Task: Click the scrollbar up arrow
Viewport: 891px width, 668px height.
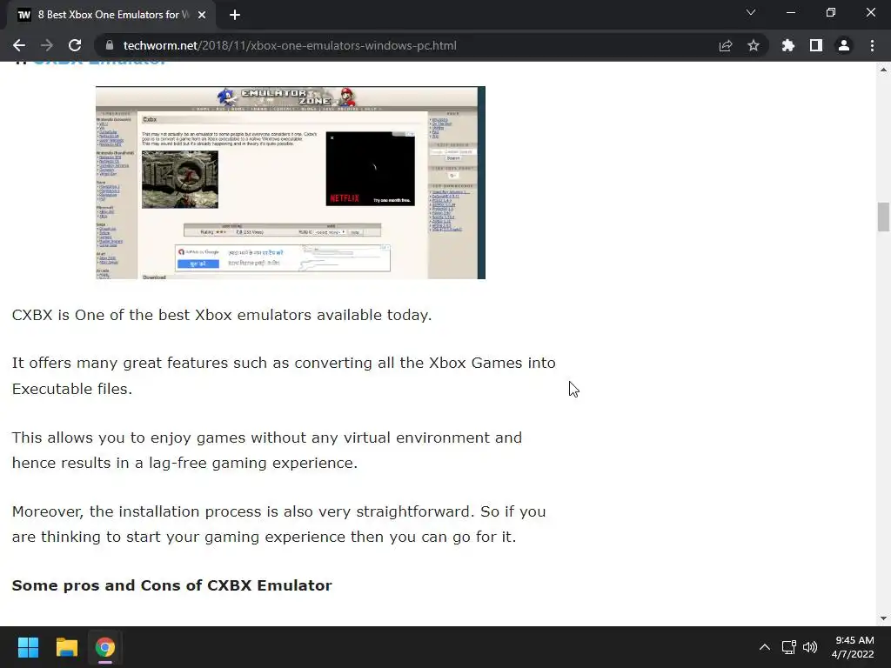Action: click(883, 70)
